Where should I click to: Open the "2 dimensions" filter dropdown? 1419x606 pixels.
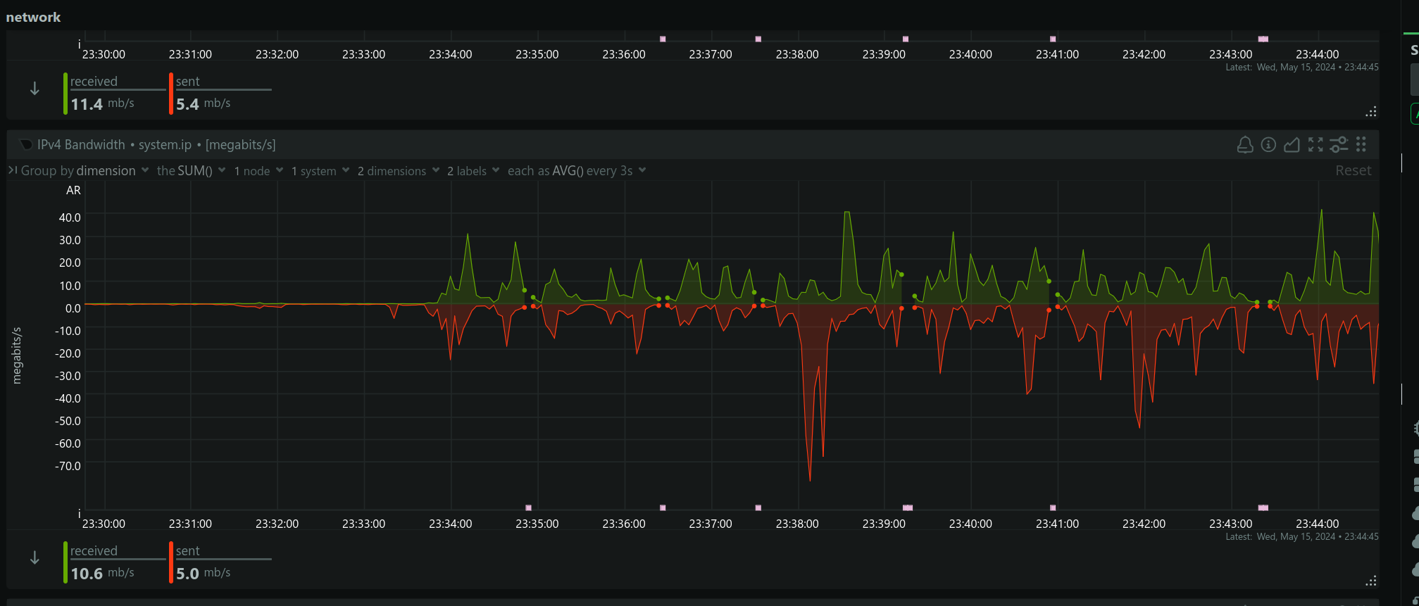coord(398,171)
